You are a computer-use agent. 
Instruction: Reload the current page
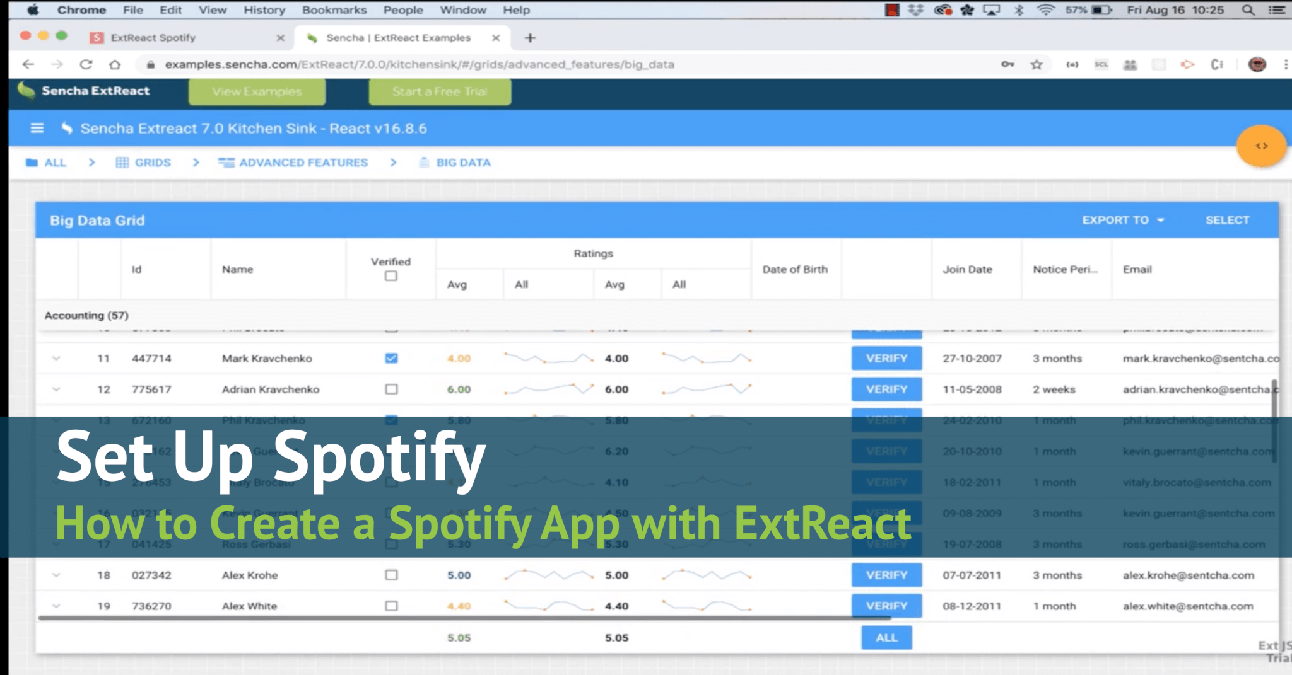pyautogui.click(x=86, y=64)
